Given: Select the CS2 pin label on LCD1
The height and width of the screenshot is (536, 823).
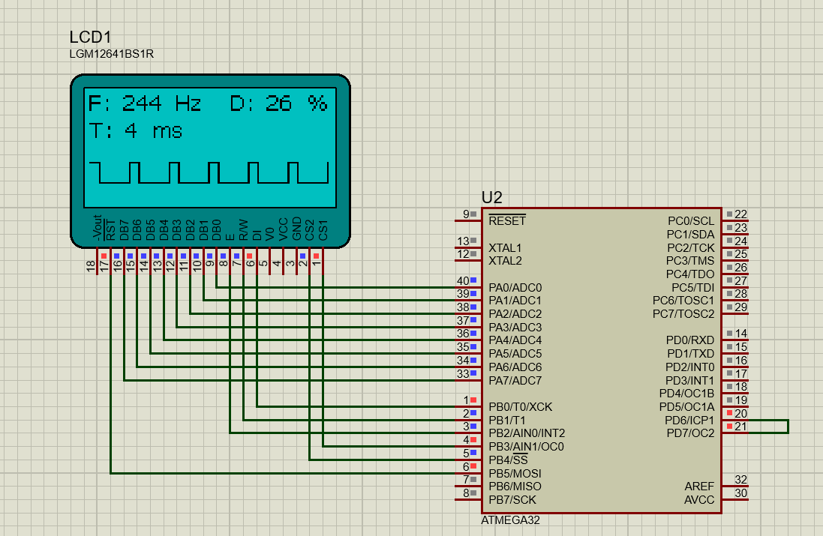Looking at the screenshot, I should click(309, 230).
